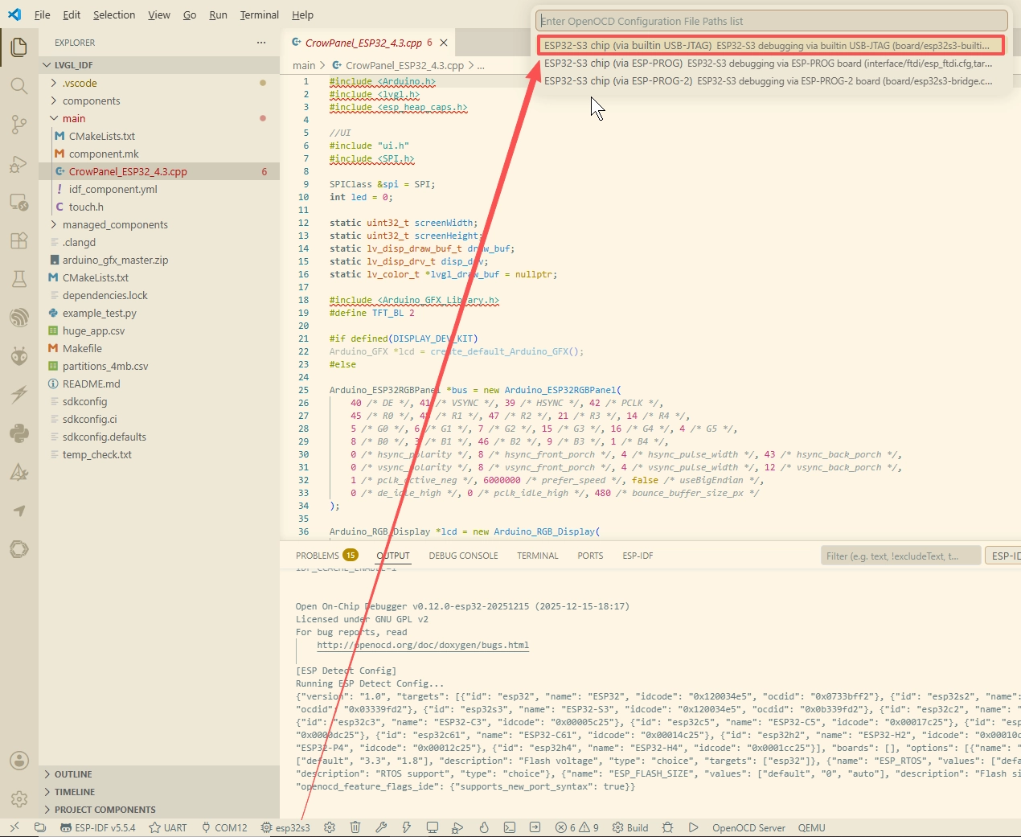Click the UART flash method button
Screen dimensions: 1021x837
[167, 827]
